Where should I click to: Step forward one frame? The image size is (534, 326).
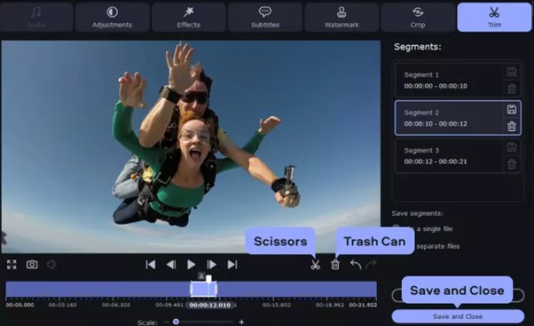(x=211, y=265)
